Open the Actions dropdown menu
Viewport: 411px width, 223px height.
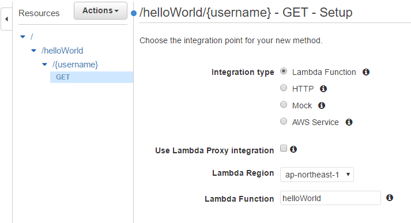(100, 11)
